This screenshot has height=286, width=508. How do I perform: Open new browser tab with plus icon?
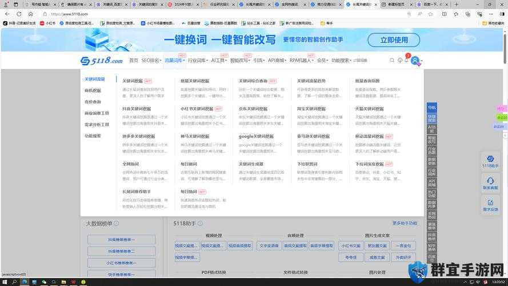456,5
